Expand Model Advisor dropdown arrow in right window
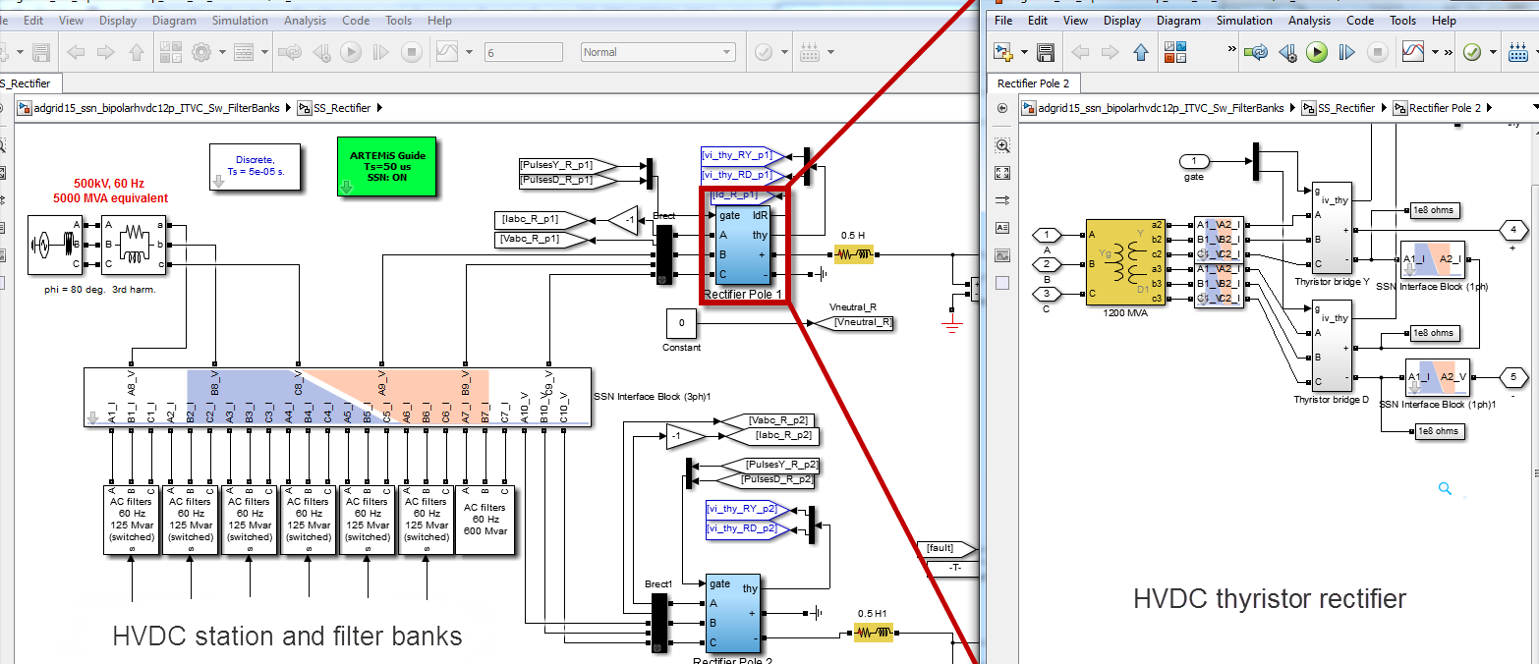Image resolution: width=1539 pixels, height=664 pixels. pyautogui.click(x=1491, y=52)
